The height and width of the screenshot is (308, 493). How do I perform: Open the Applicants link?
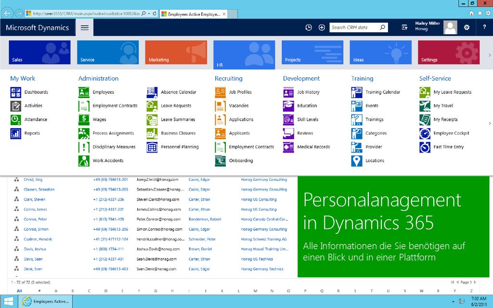pyautogui.click(x=239, y=133)
